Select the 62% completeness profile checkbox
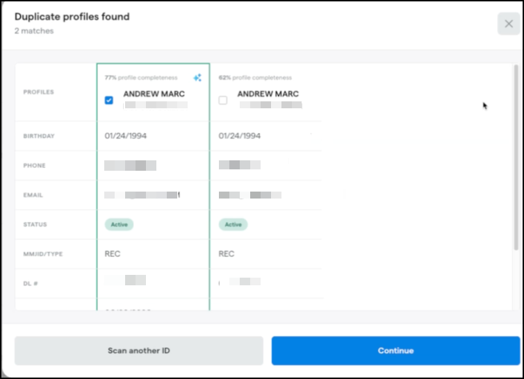Viewport: 524px width, 379px height. click(x=223, y=100)
